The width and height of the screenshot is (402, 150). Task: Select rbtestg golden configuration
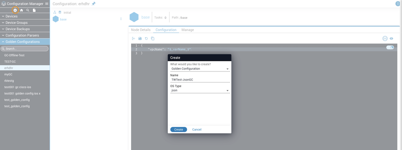click(25, 81)
